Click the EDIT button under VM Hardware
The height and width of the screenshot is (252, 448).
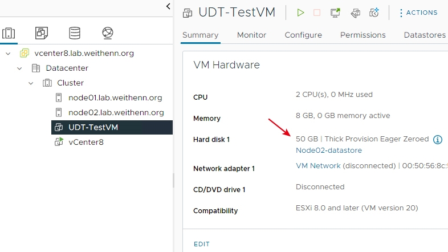click(201, 244)
